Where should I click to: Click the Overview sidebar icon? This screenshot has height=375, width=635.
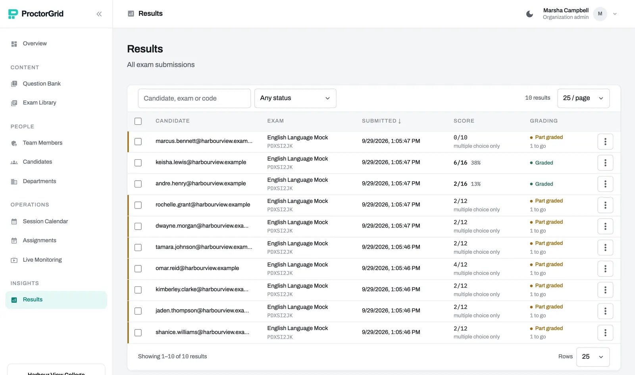[x=14, y=44]
